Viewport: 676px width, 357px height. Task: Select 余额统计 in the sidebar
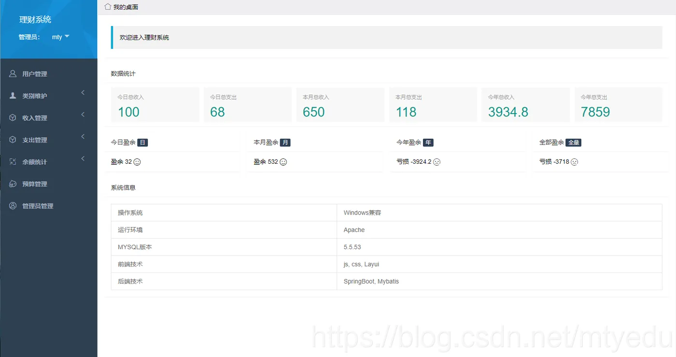pyautogui.click(x=49, y=162)
